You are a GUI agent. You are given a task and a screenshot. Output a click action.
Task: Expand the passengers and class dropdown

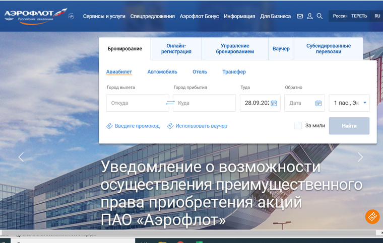[x=349, y=103]
